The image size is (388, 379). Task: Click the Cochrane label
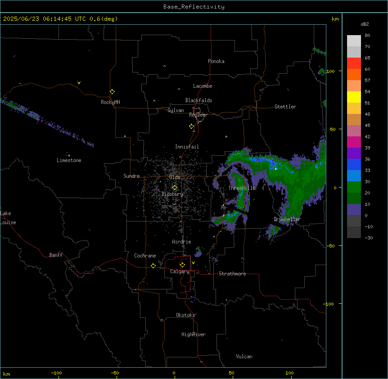click(145, 256)
